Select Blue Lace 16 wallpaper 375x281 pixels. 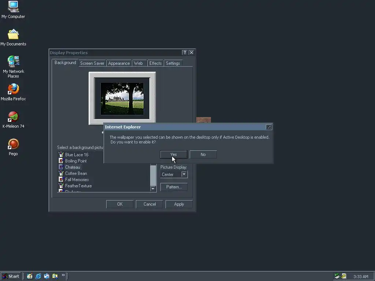[77, 155]
